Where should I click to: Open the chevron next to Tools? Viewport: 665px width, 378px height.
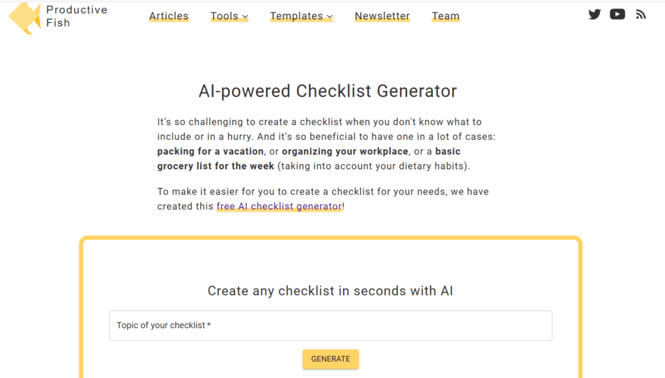(x=245, y=16)
